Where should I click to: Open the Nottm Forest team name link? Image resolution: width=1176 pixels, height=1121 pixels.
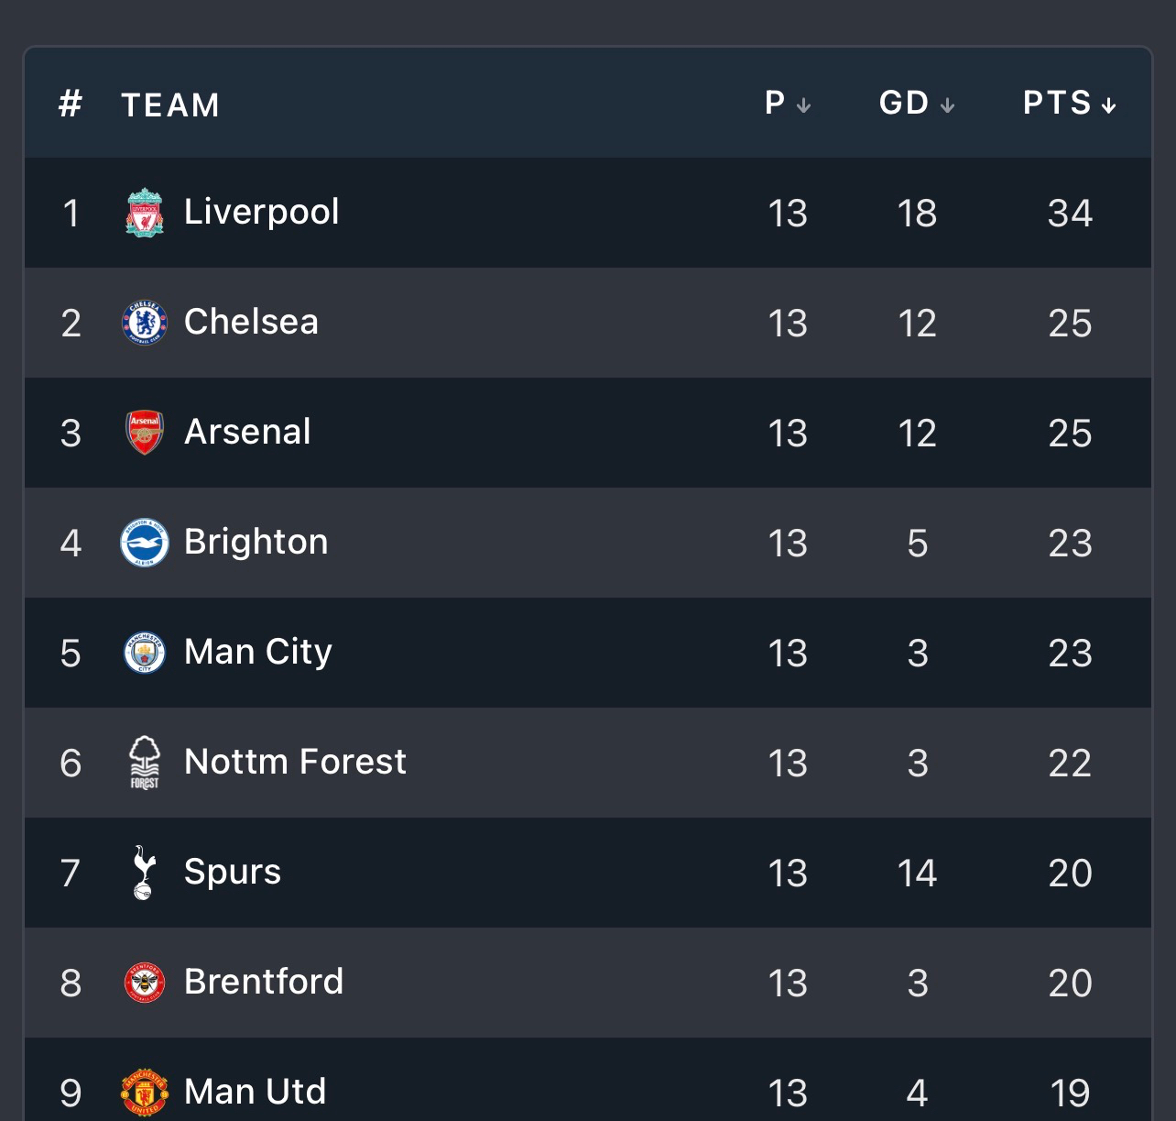(x=295, y=762)
